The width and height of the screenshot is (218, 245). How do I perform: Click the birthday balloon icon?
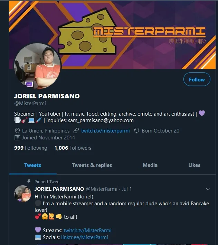tap(136, 131)
